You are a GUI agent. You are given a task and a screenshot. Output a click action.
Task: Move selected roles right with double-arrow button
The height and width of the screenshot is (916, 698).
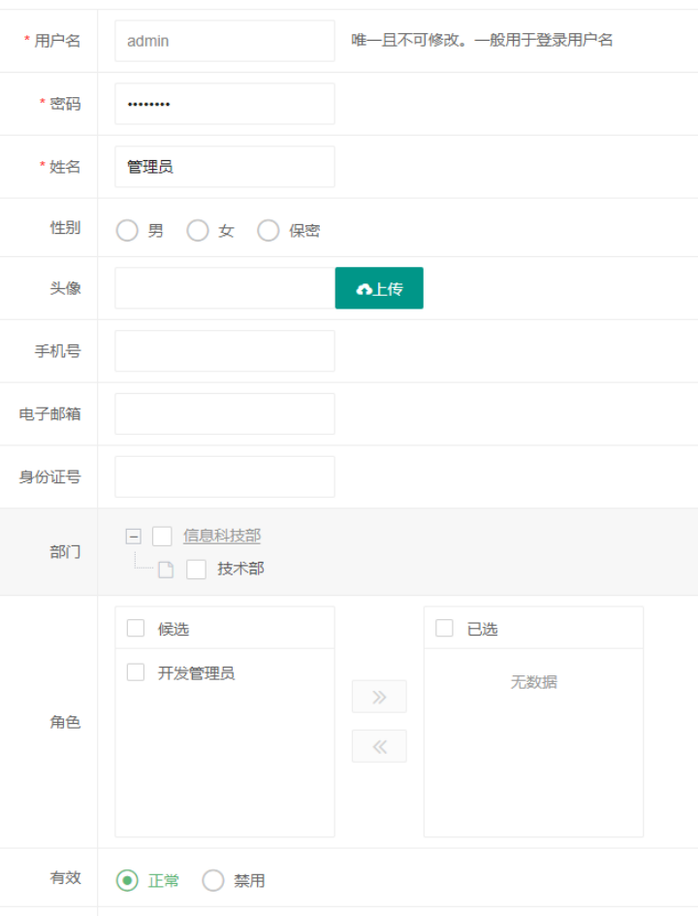[379, 697]
